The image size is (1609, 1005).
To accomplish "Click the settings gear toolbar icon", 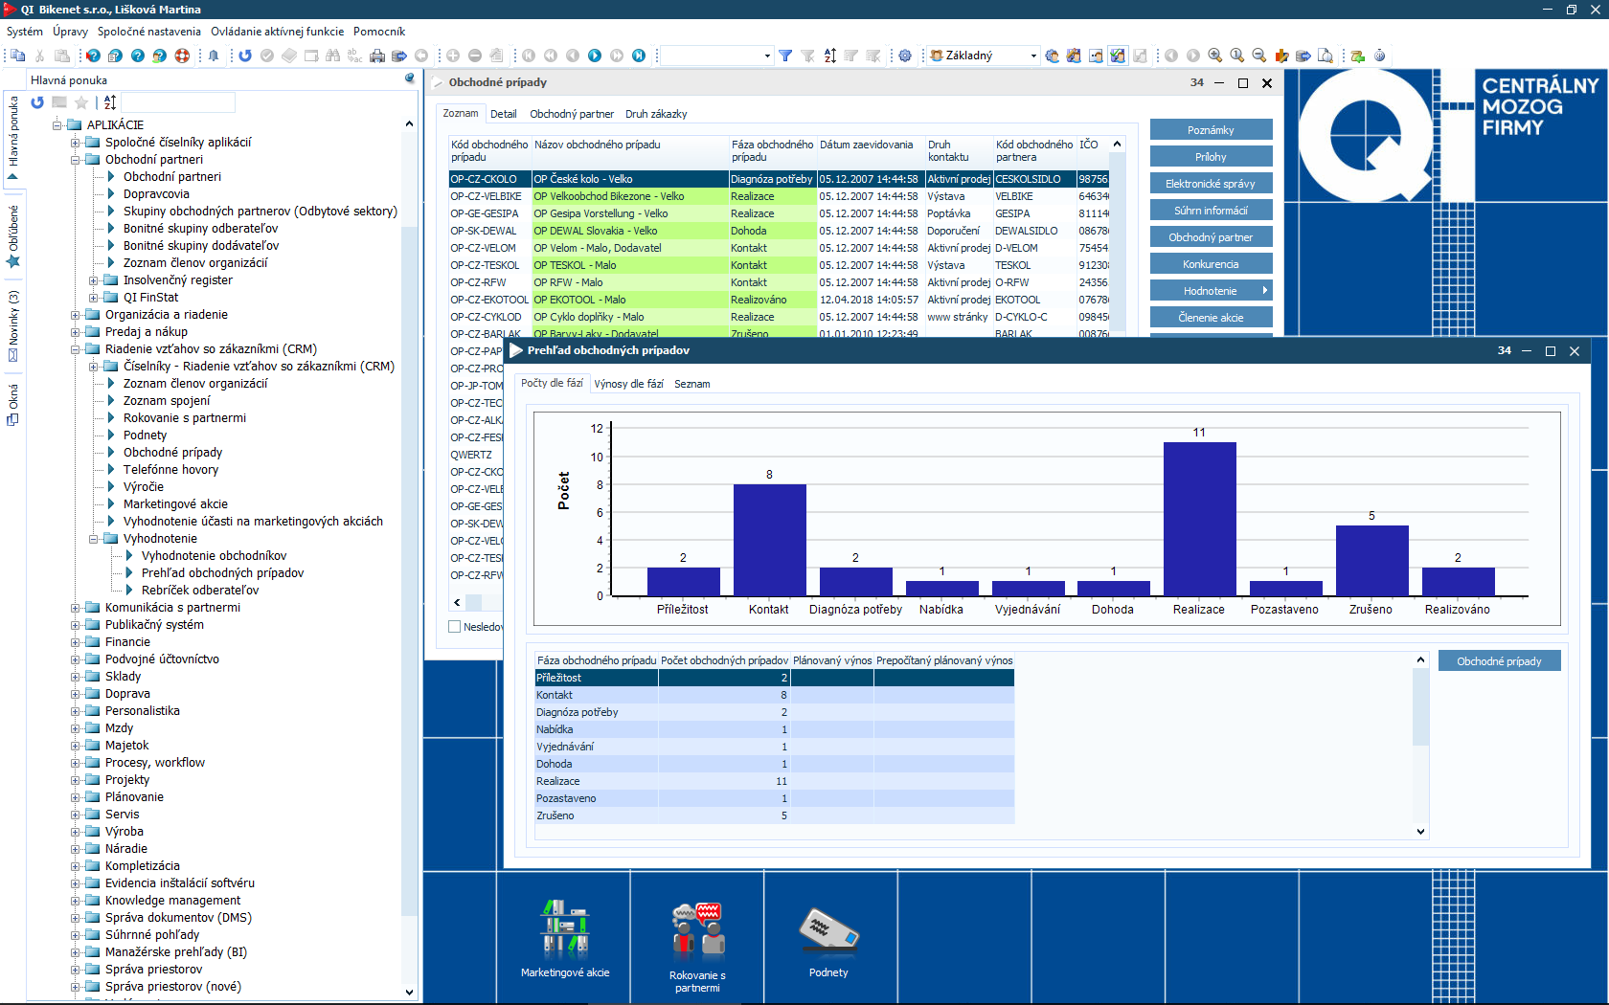I will point(905,56).
